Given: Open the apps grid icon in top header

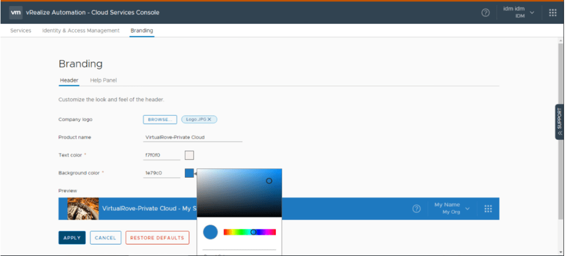Looking at the screenshot, I should click(x=553, y=13).
